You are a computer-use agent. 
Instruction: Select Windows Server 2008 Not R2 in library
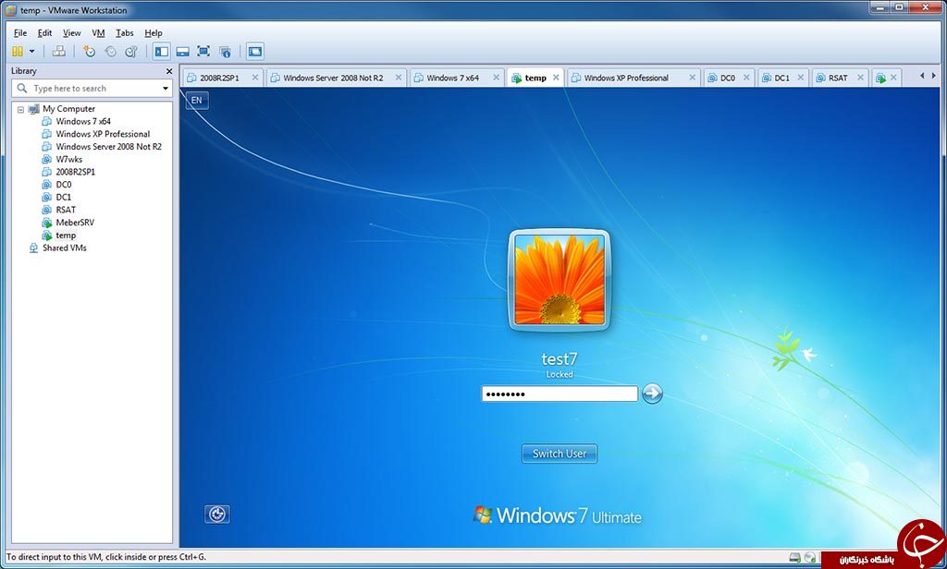pos(109,147)
